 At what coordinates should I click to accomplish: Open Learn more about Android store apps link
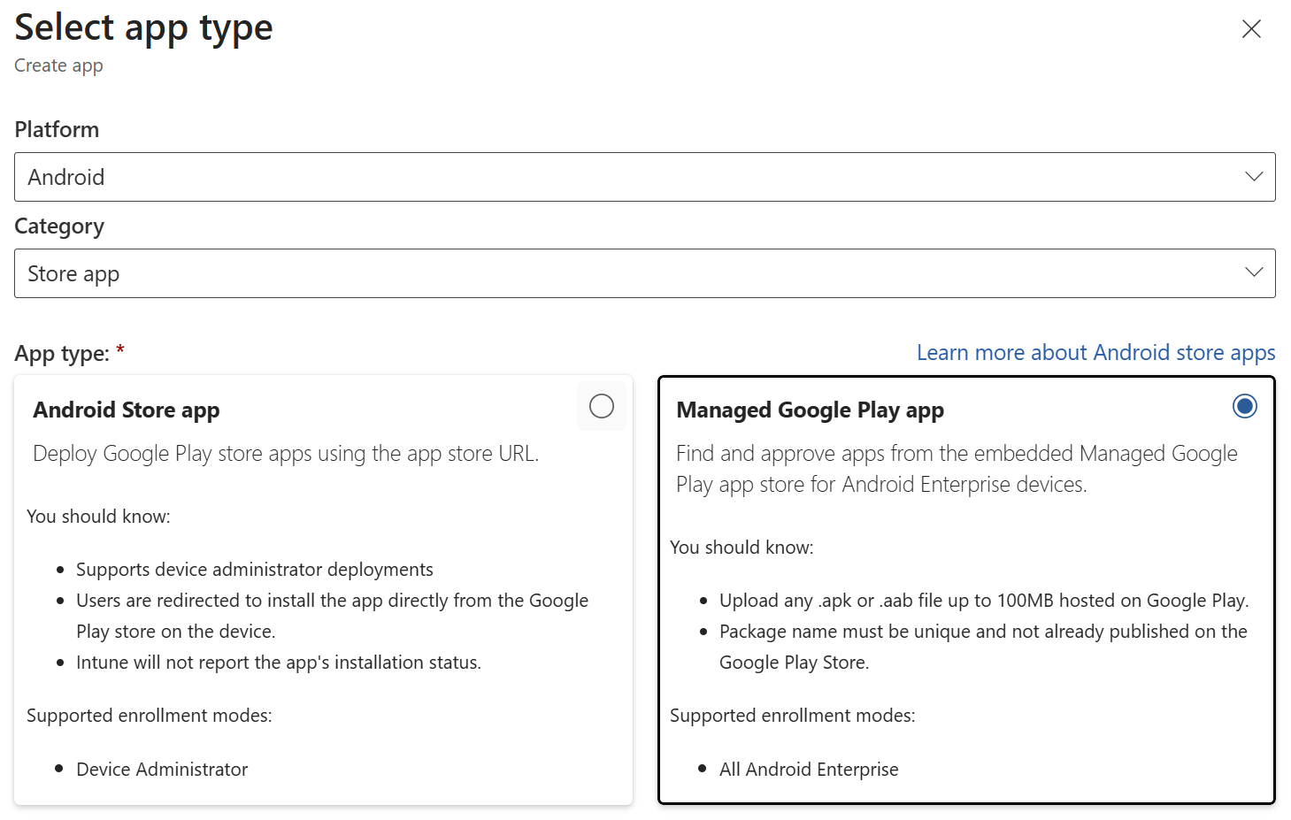pyautogui.click(x=1095, y=353)
